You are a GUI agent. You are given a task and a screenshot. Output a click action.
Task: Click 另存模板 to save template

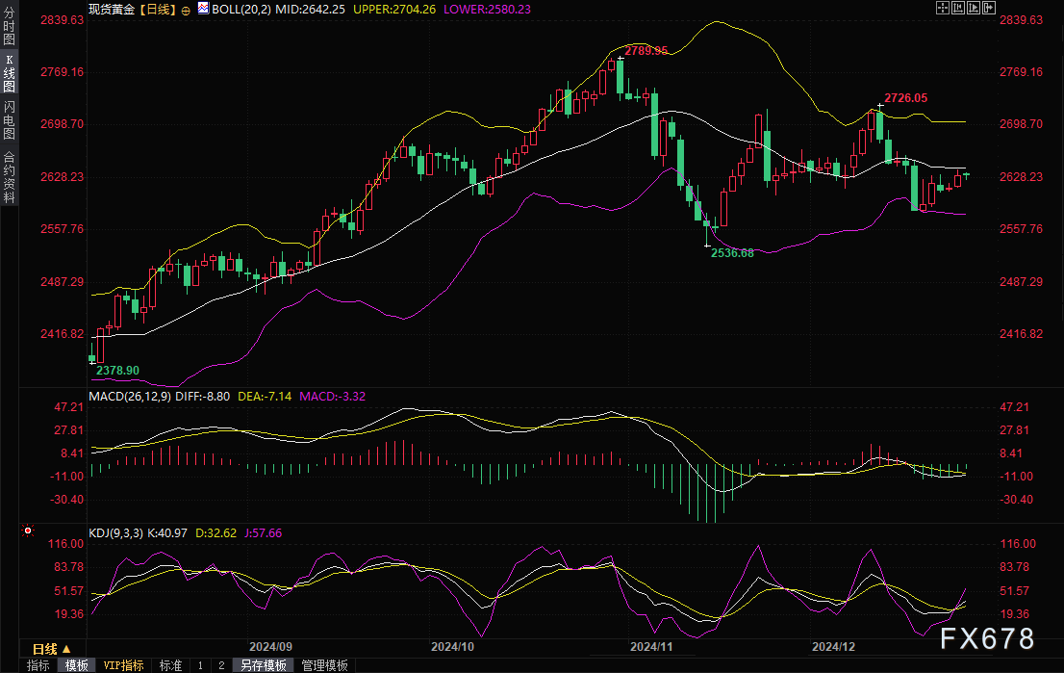pos(264,665)
